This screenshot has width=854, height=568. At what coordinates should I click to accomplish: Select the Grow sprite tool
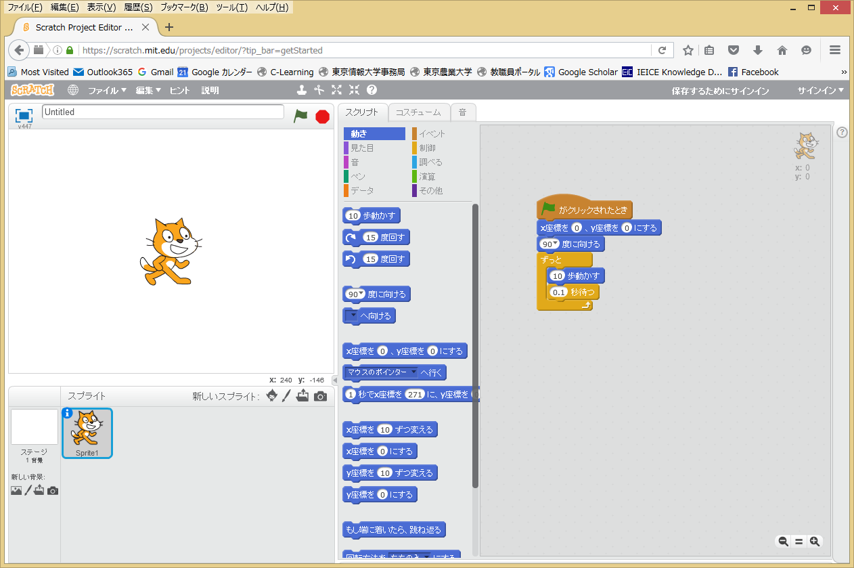[336, 90]
